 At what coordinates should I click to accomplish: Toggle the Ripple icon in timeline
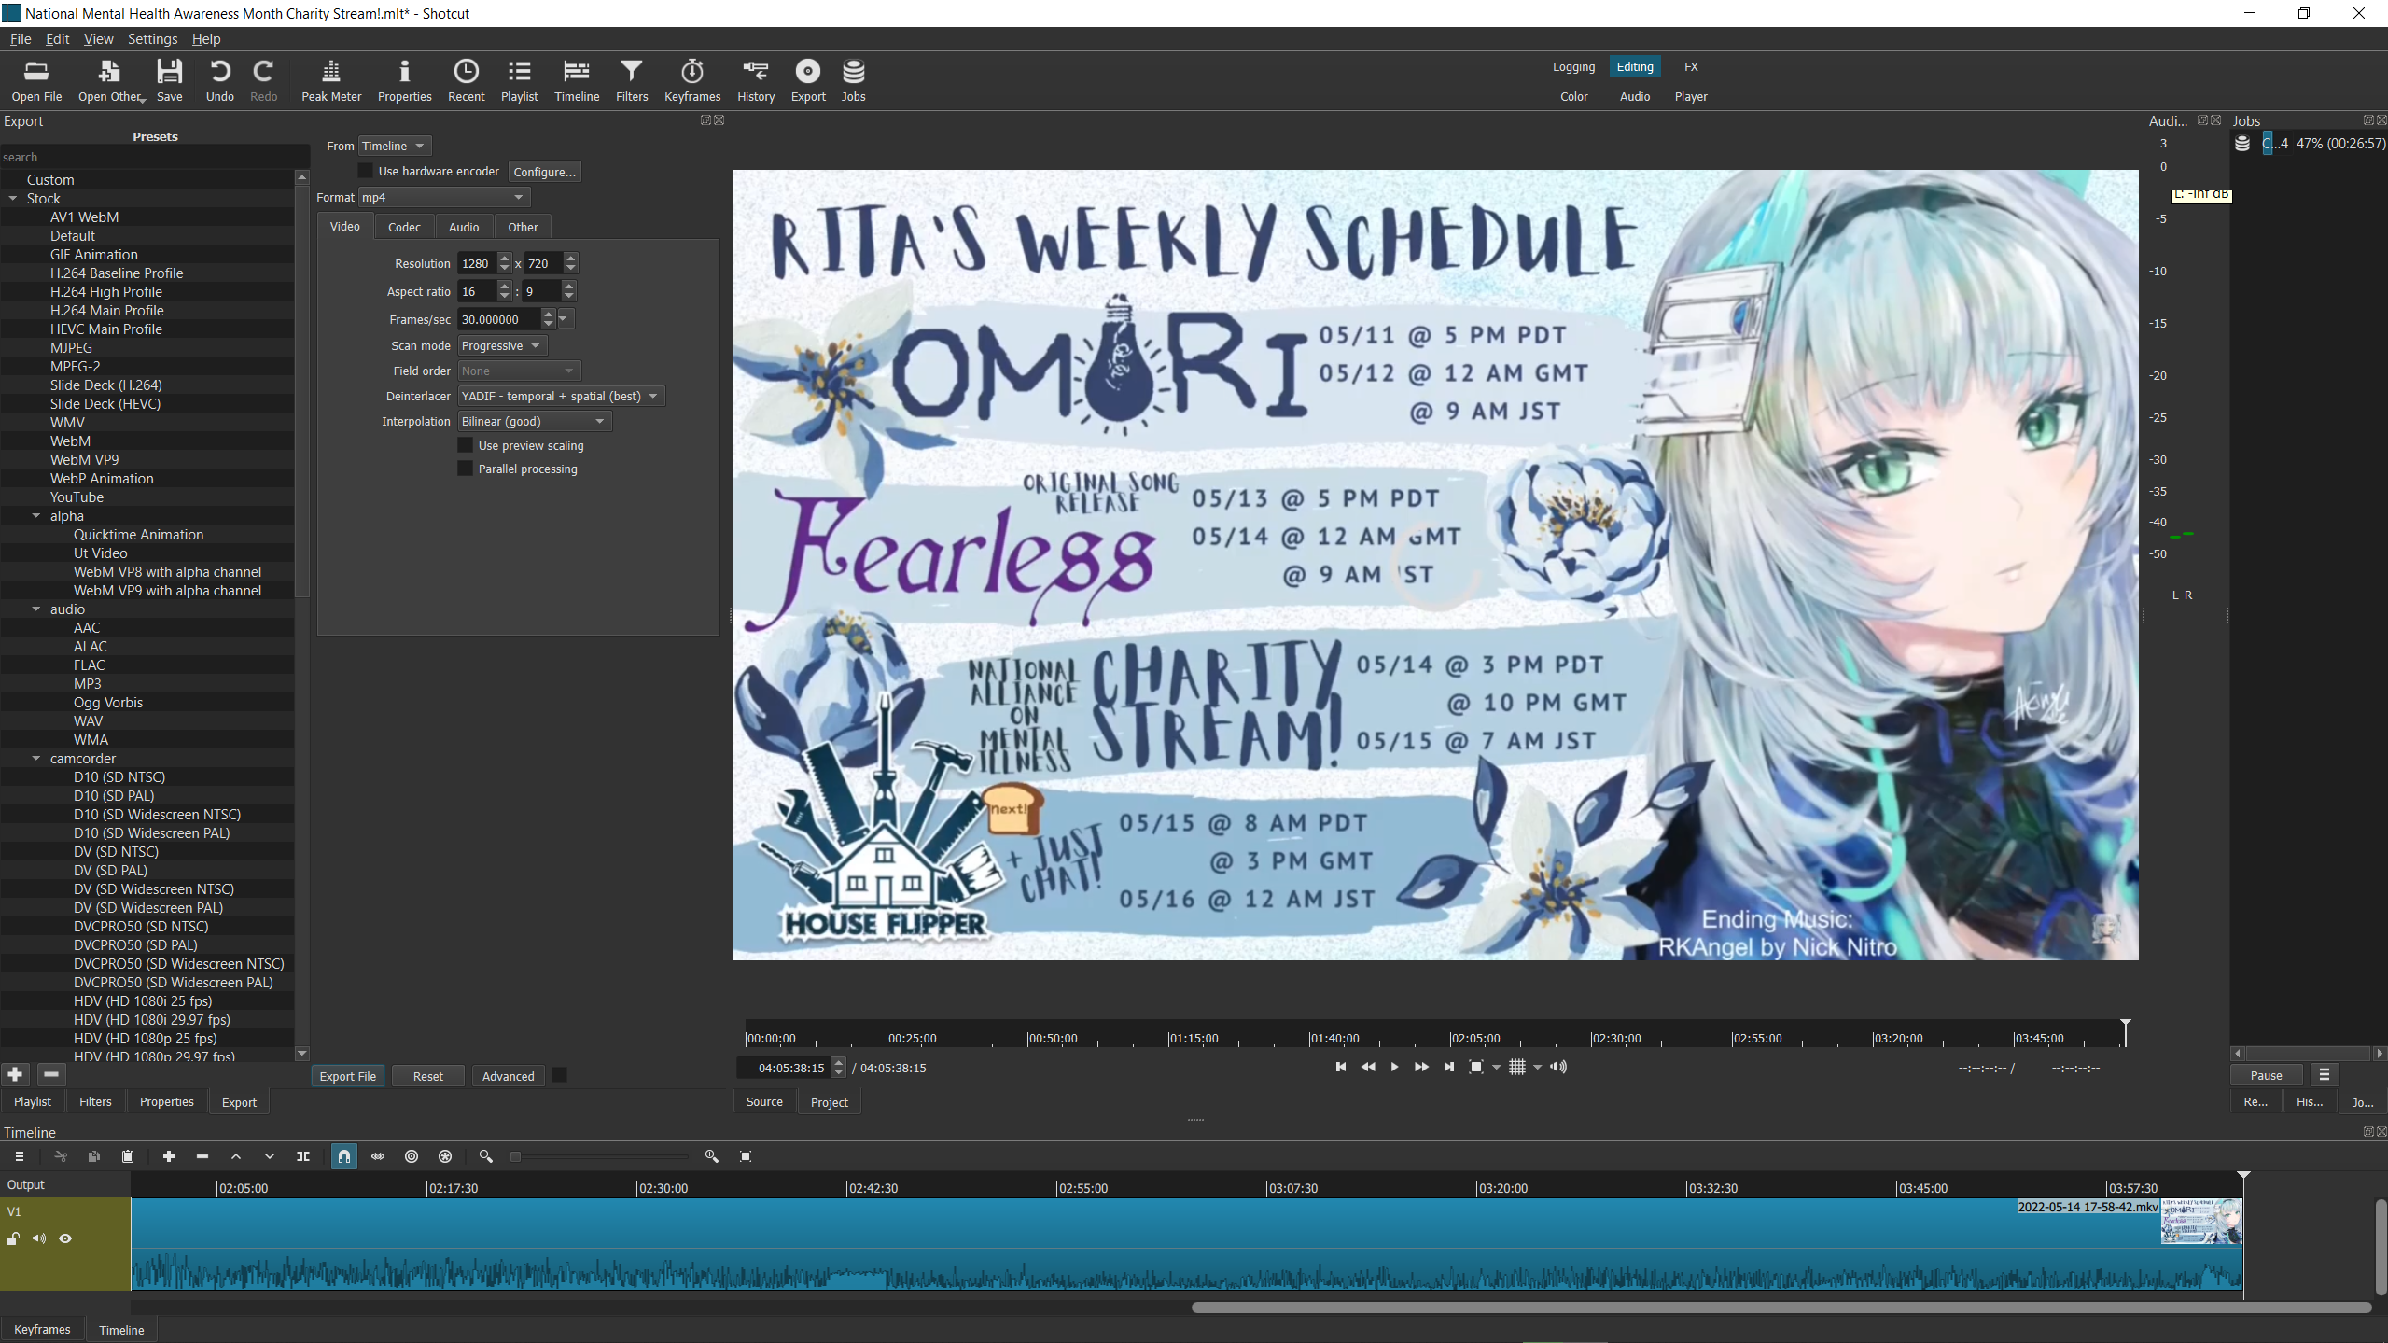point(412,1156)
